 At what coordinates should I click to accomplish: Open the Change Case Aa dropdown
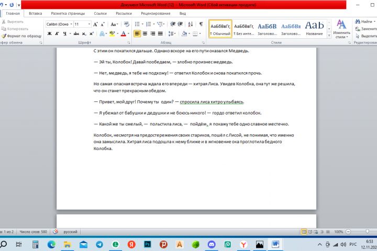[114, 24]
